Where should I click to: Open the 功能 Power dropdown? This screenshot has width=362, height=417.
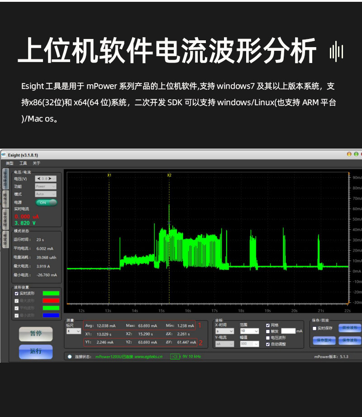(46, 186)
